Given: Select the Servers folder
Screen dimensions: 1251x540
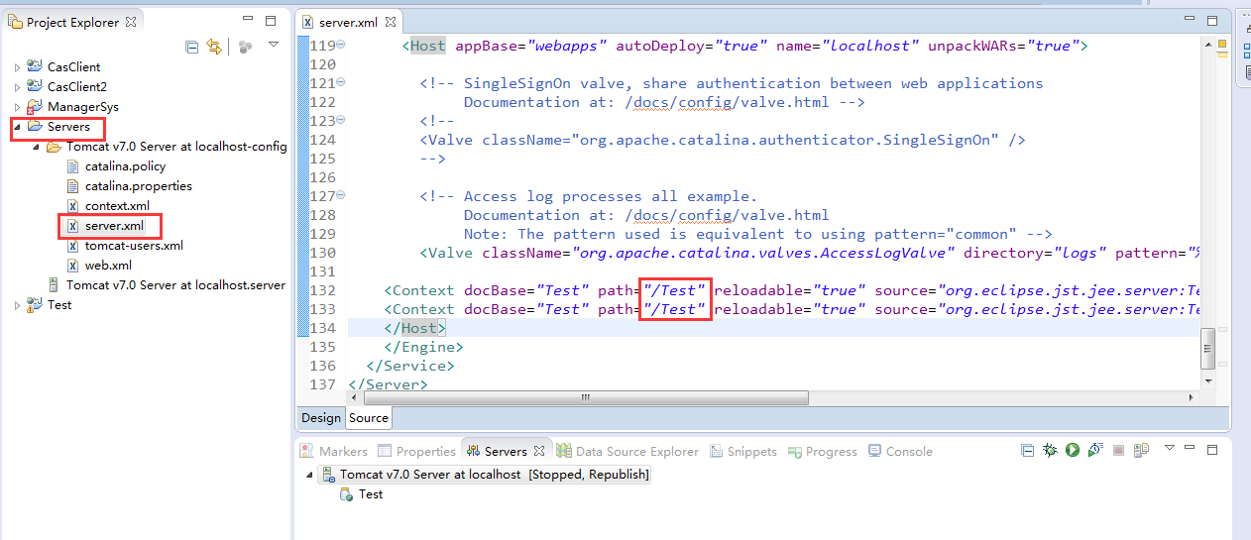Looking at the screenshot, I should tap(68, 127).
